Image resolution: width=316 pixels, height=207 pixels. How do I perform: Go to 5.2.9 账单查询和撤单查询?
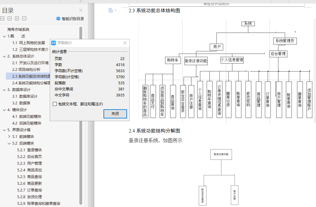pyautogui.click(x=38, y=204)
